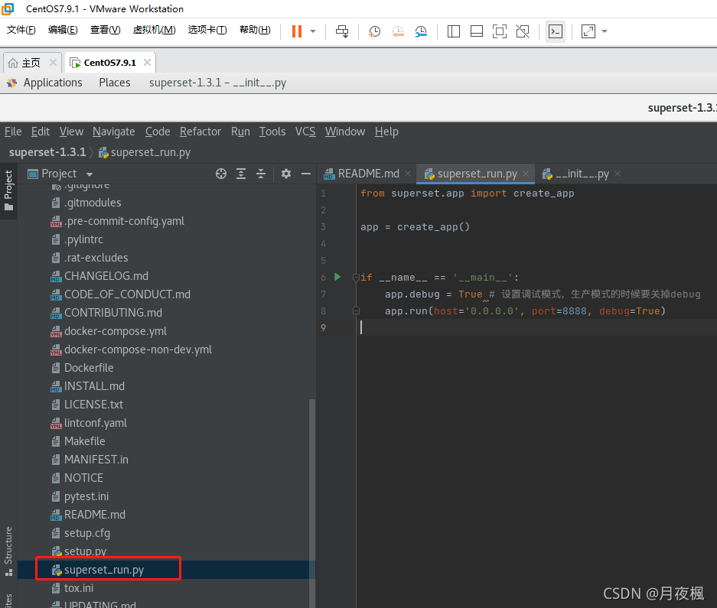Open the VMware 文件(F) menu
This screenshot has height=608, width=717.
point(21,30)
